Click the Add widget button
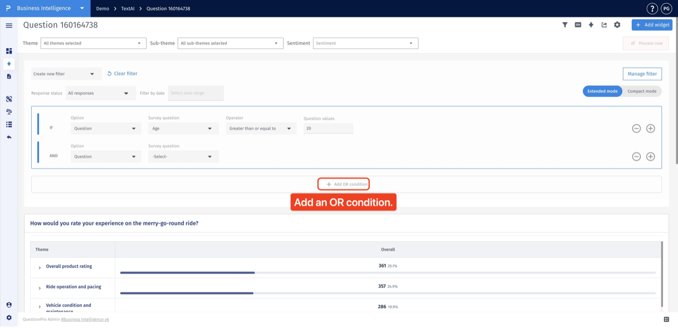The image size is (678, 328). coord(652,25)
